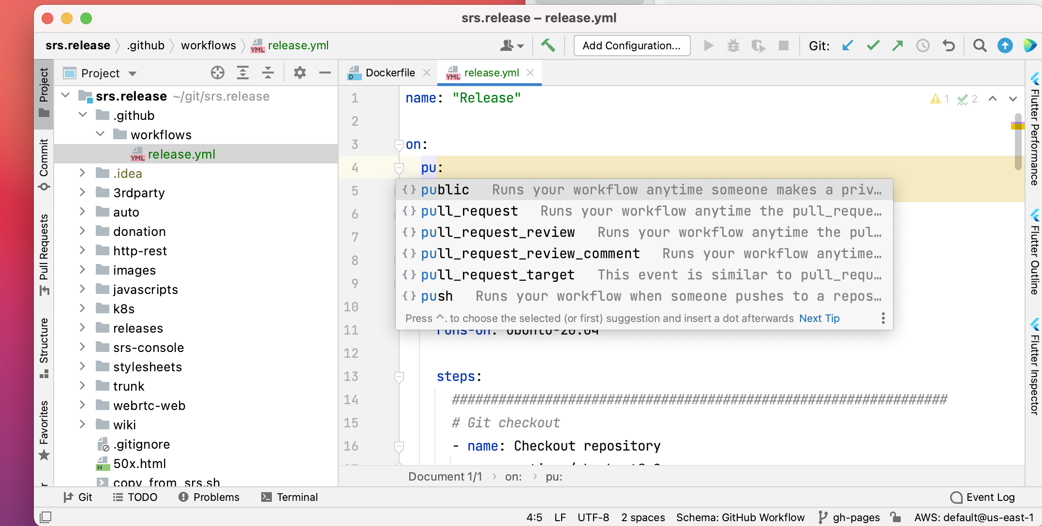Expand the srs-console folder
Viewport: 1042px width, 526px height.
point(82,347)
